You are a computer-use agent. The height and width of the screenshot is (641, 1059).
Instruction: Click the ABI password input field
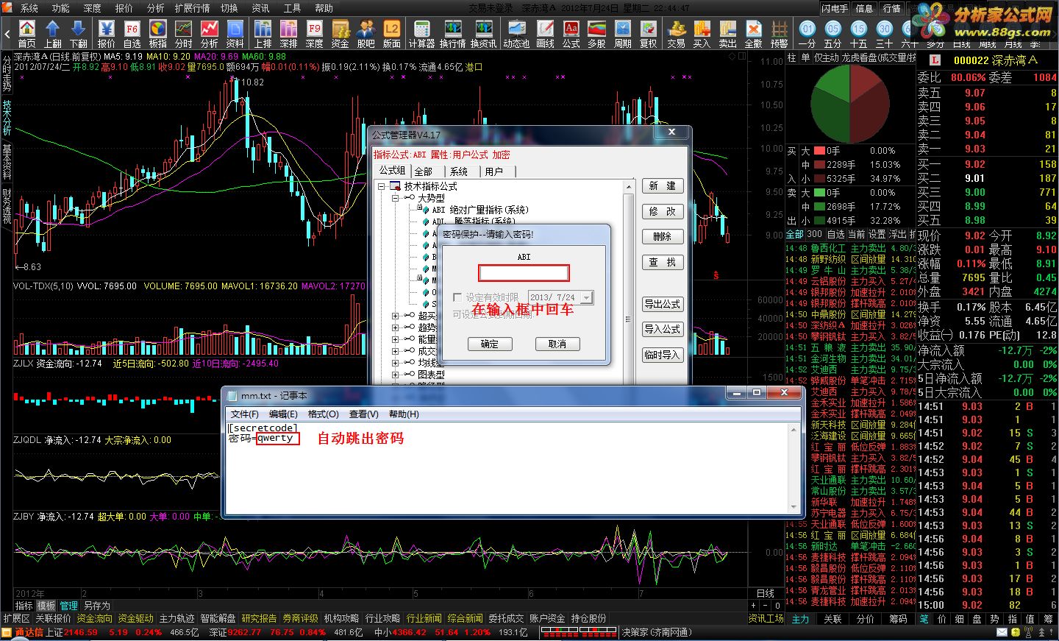pyautogui.click(x=524, y=273)
